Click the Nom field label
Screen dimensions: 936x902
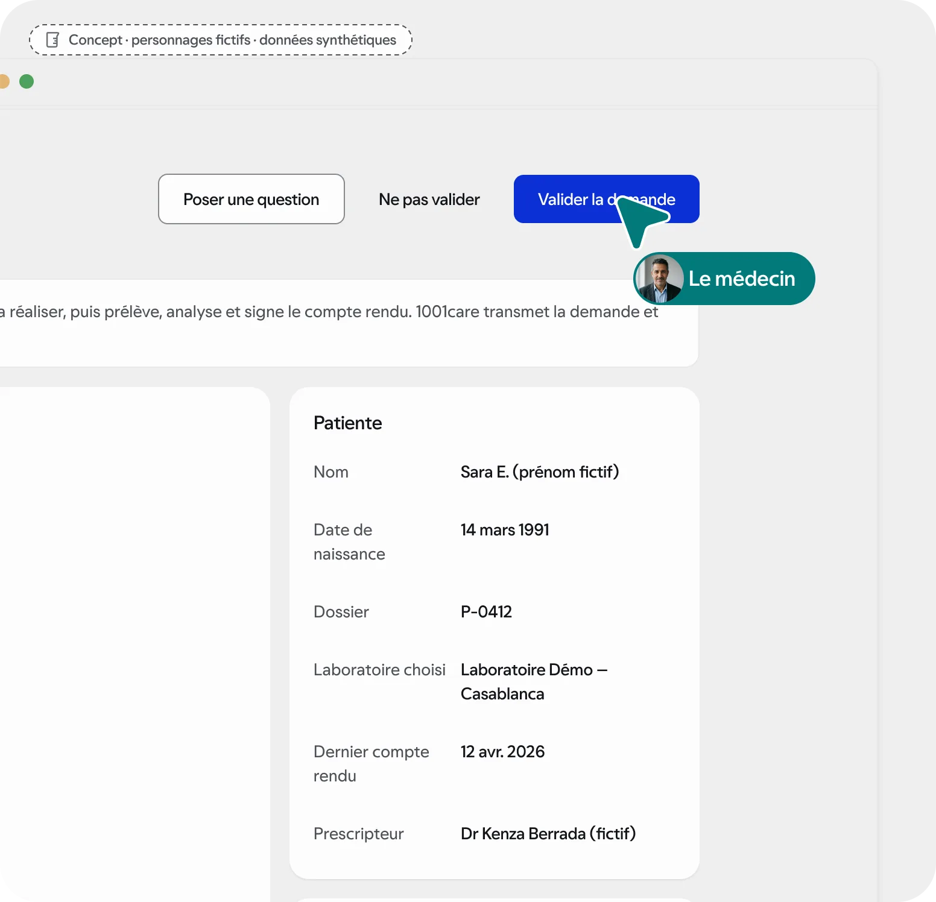[x=331, y=471]
